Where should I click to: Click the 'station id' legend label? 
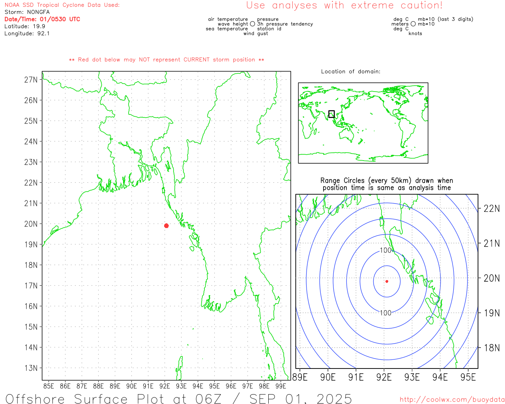[x=269, y=29]
